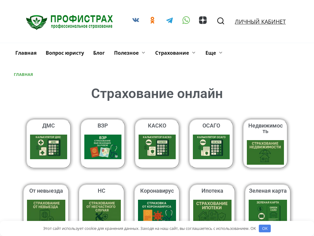Image resolution: width=314 pixels, height=236 pixels.
Task: Open ЛИЧНЫЙ КАБИНЕТ link
Action: point(260,22)
